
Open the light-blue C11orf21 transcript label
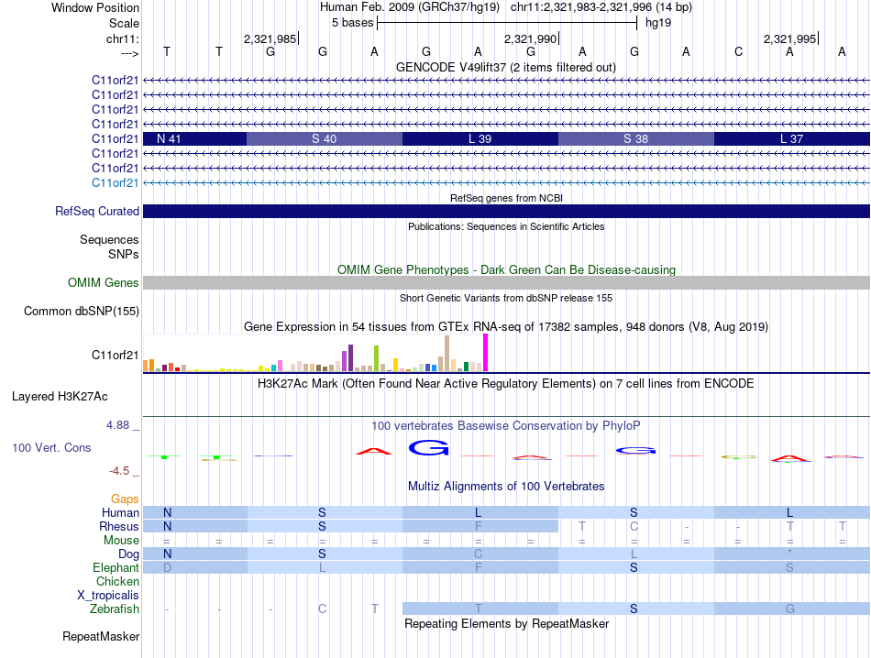(x=115, y=182)
